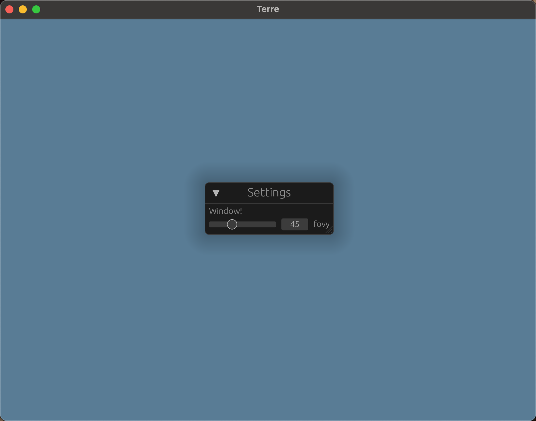Click the blue viewport left of Settings panel
The image size is (536, 421).
coord(100,208)
